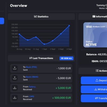Start a transfer with Transfer button
The image size is (107, 107).
(x=94, y=98)
